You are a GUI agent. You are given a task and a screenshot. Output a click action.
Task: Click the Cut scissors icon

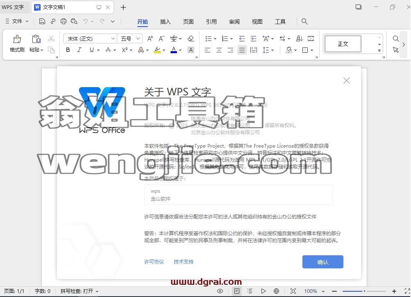tap(51, 39)
